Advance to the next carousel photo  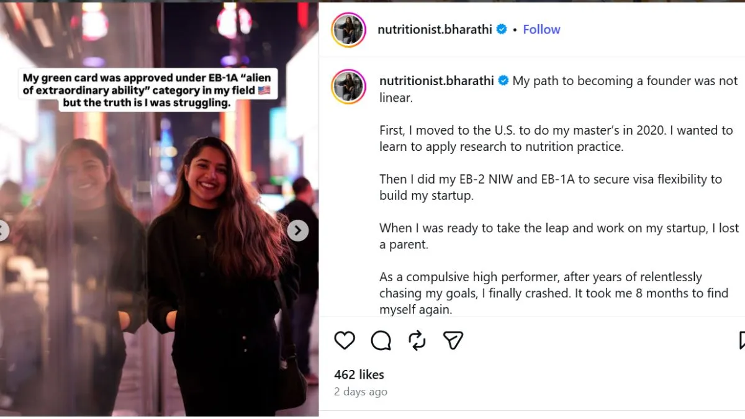click(298, 231)
